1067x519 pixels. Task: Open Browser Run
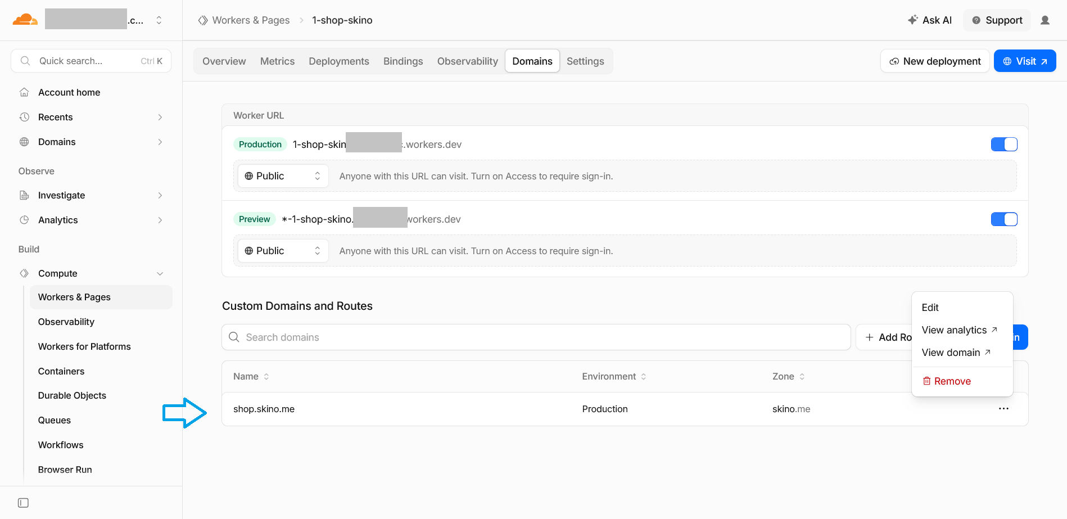click(x=65, y=470)
